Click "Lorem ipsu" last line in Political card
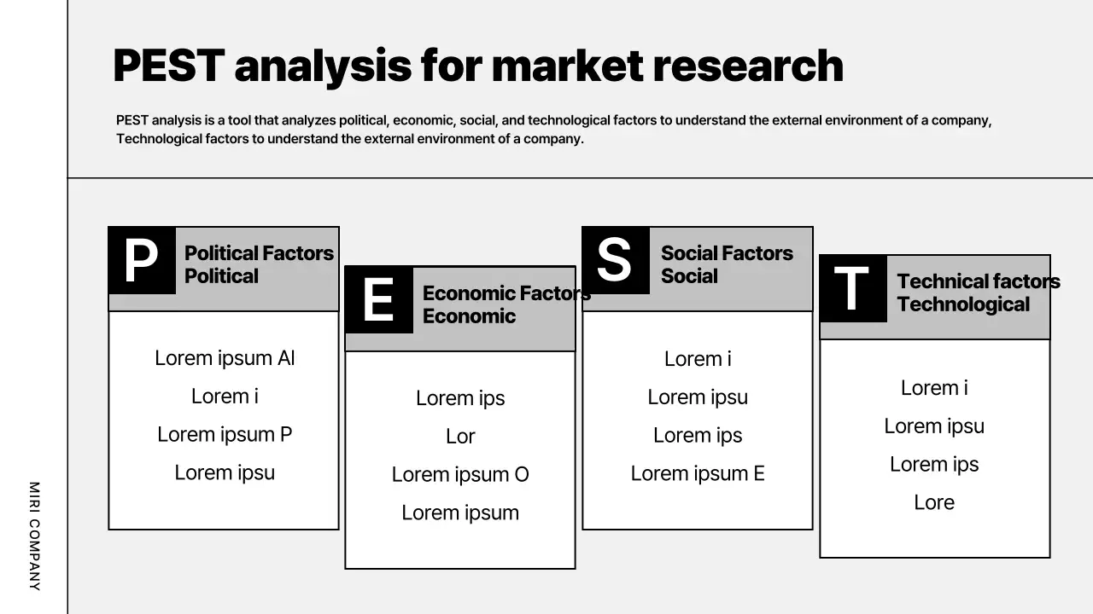The height and width of the screenshot is (614, 1093). point(225,472)
